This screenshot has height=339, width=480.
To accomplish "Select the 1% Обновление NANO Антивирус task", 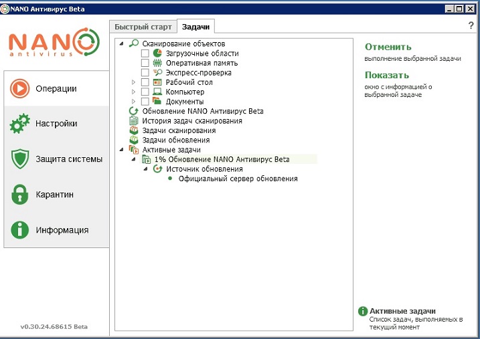I will [221, 159].
